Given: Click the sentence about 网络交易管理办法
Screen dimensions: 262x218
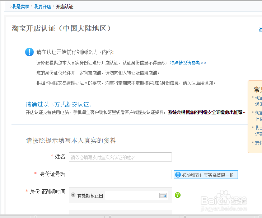Looking at the screenshot, I should point(126,83).
